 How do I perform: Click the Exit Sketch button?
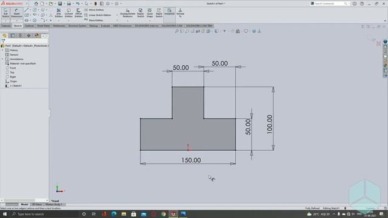pos(5,13)
